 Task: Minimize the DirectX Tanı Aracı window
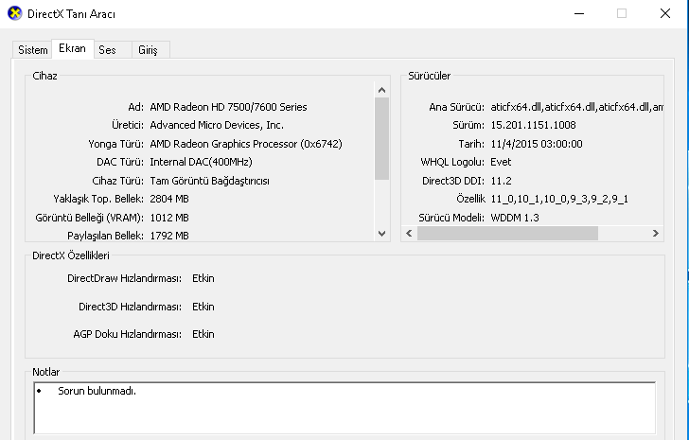(579, 13)
